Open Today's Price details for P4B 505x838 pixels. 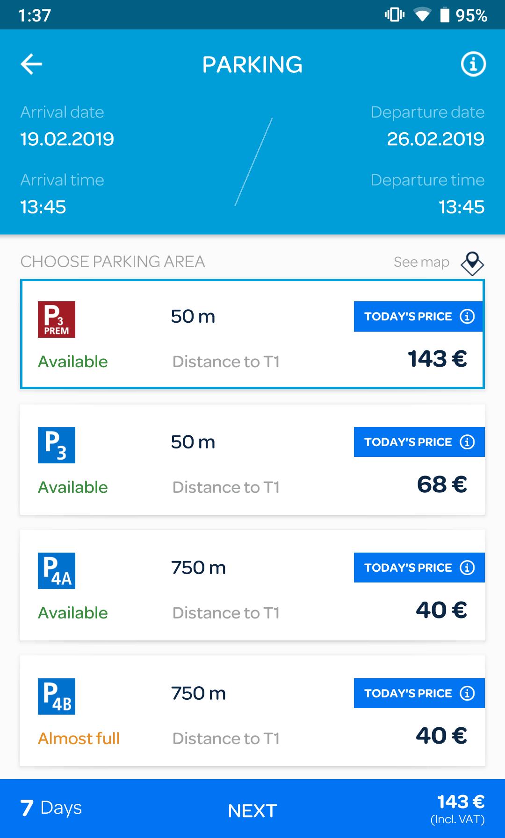click(x=419, y=694)
